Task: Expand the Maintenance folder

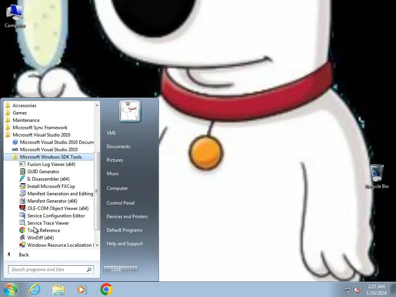Action: pos(49,120)
